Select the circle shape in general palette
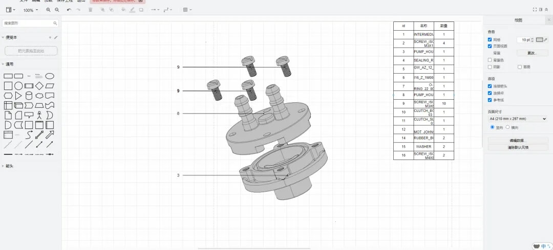 [x=18, y=85]
